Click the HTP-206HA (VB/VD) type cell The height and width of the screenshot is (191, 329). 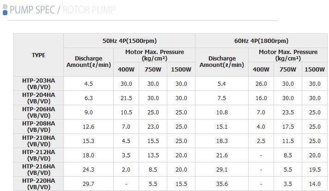[38, 112]
